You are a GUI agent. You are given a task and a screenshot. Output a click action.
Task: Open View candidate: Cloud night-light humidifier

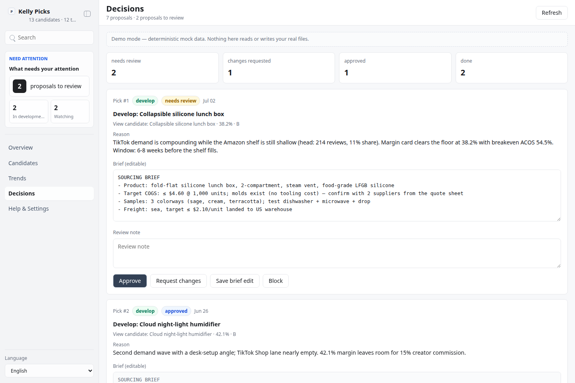tap(174, 334)
